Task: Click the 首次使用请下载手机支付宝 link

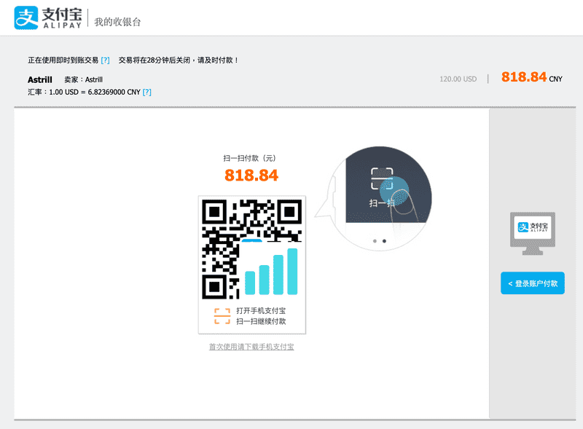Action: pos(251,347)
